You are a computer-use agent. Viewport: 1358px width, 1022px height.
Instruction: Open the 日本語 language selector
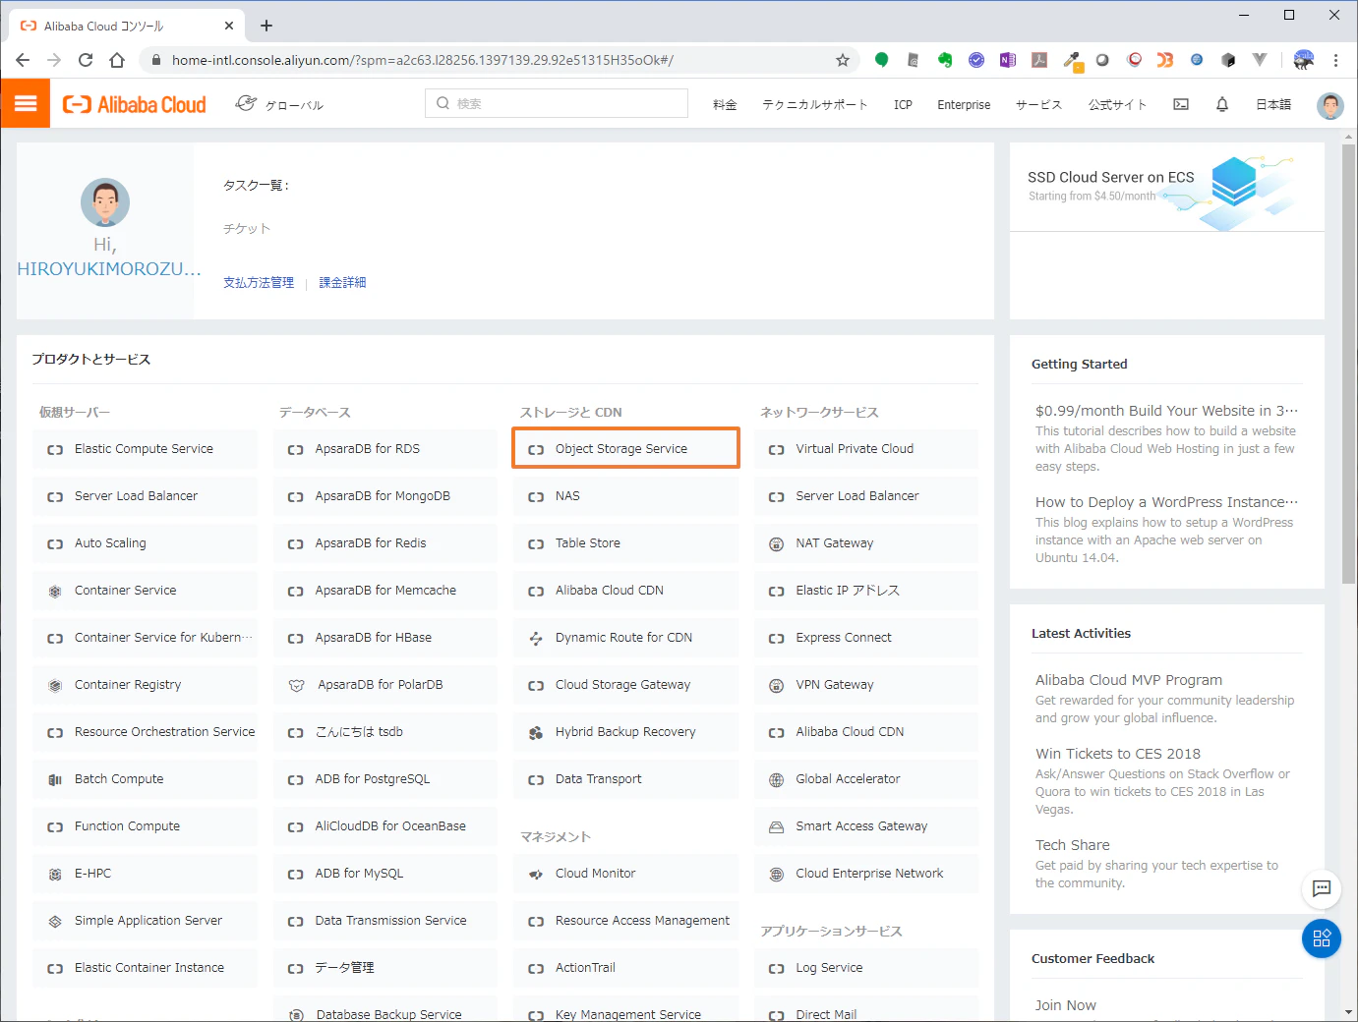[x=1273, y=104]
